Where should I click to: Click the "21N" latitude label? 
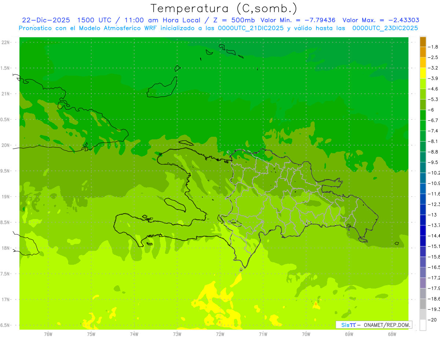point(5,94)
